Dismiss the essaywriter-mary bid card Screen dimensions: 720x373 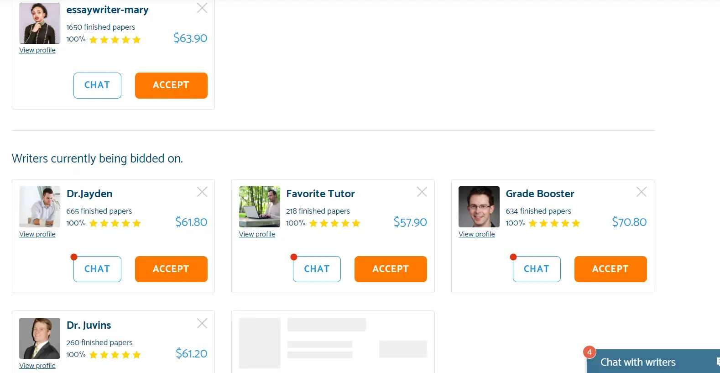tap(202, 8)
